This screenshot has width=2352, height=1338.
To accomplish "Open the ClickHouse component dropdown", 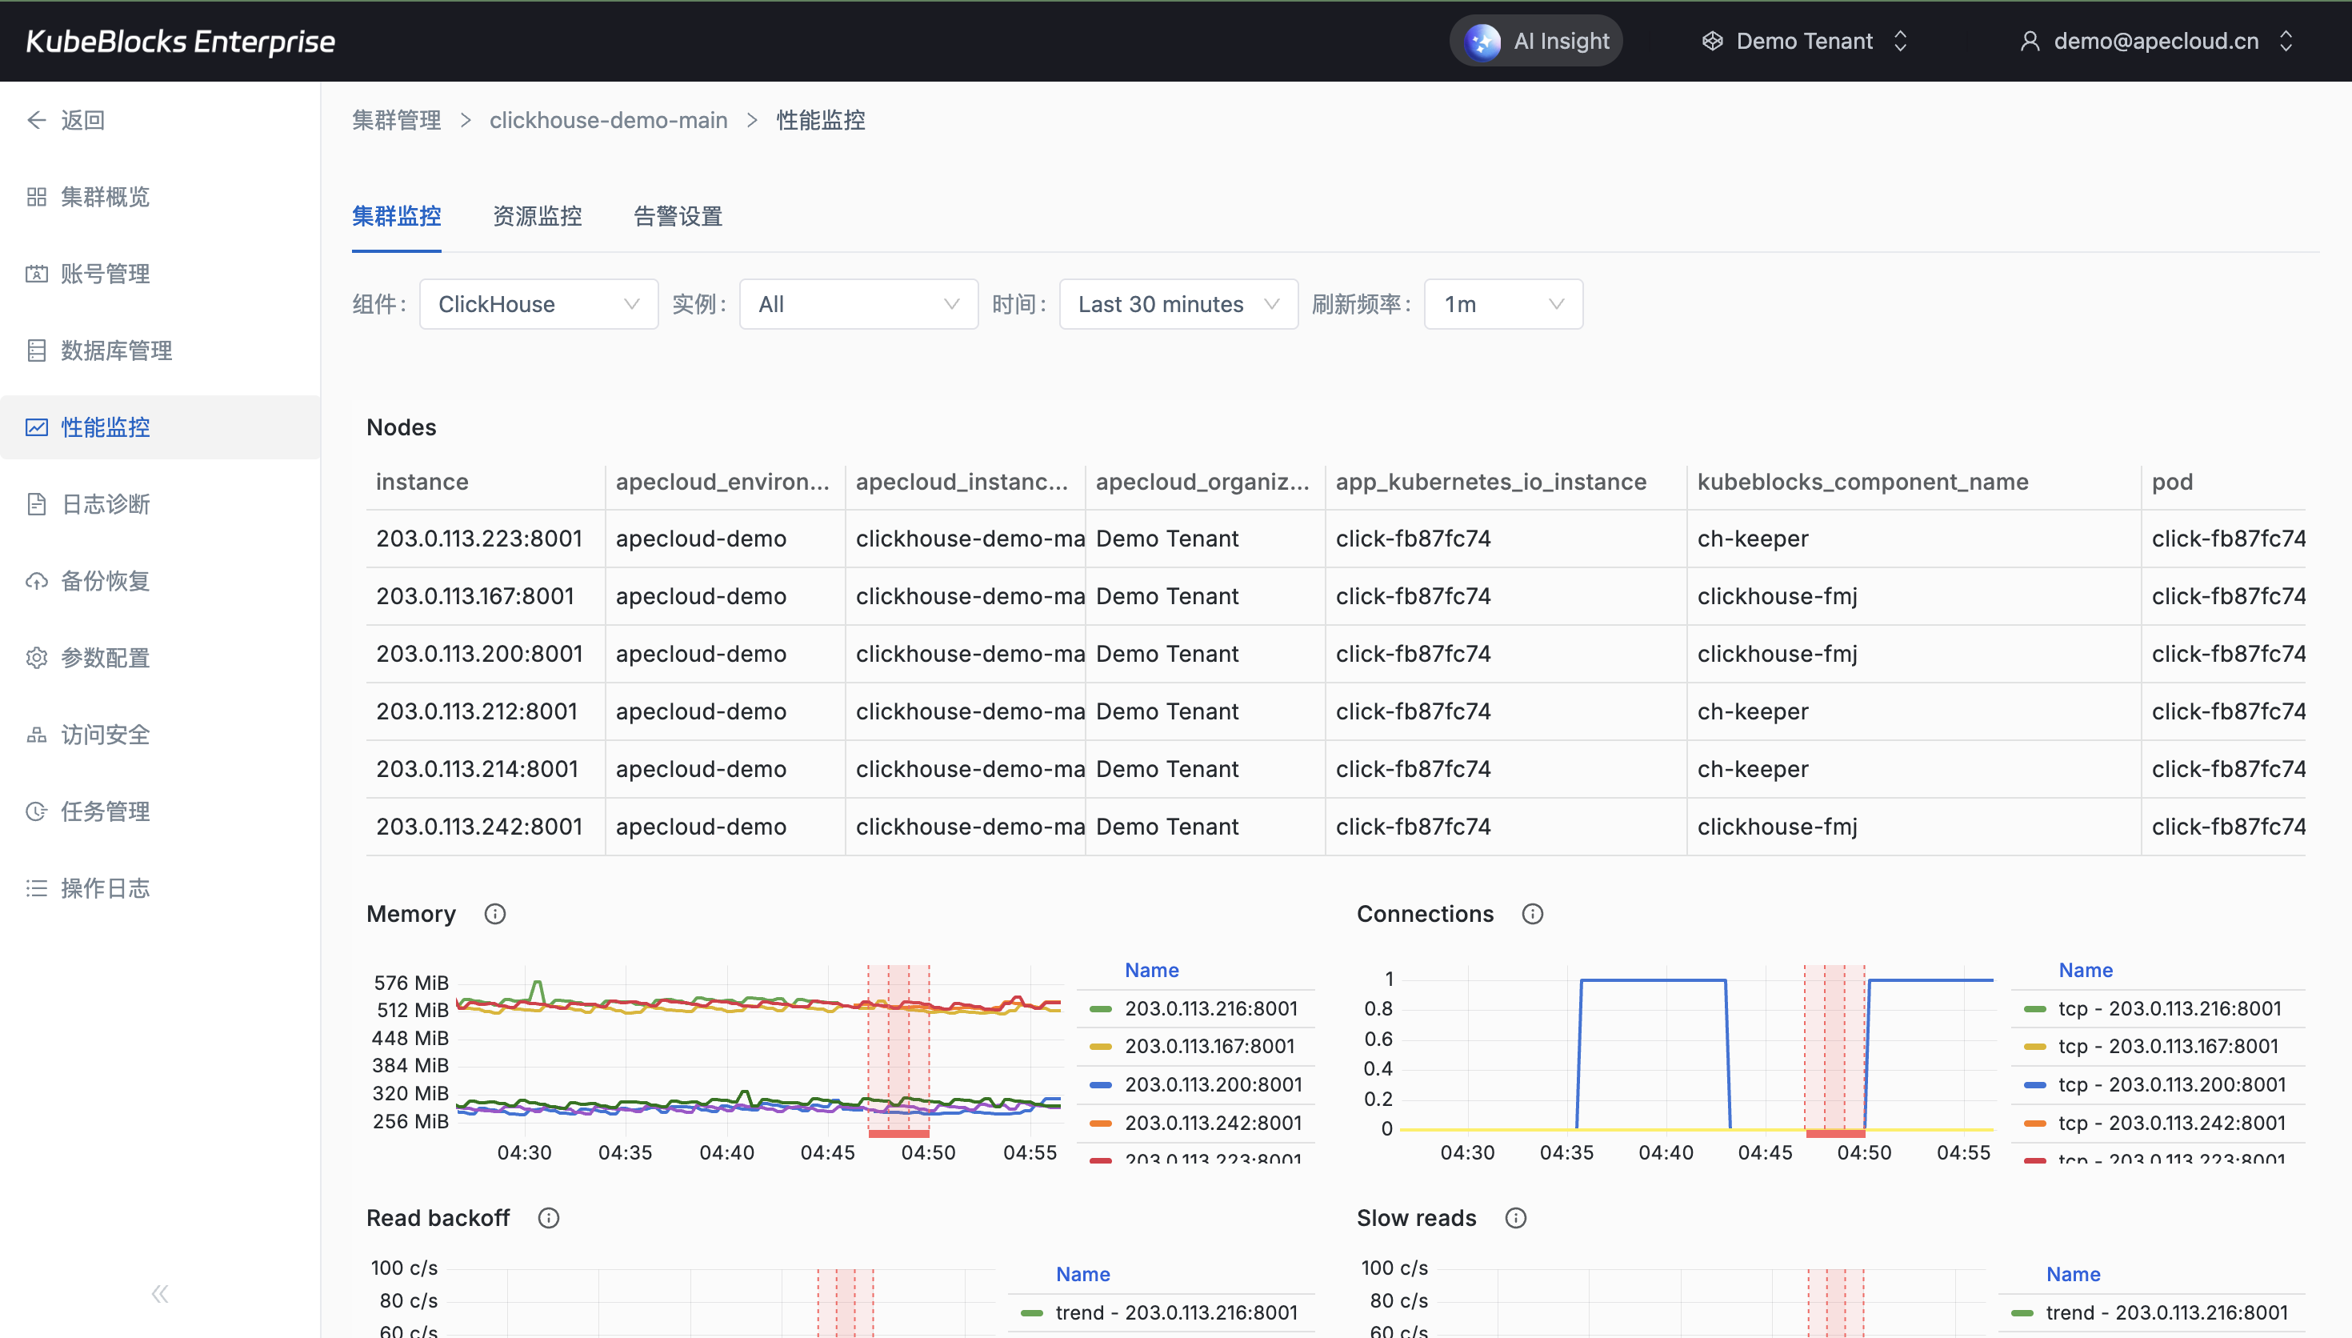I will (538, 304).
